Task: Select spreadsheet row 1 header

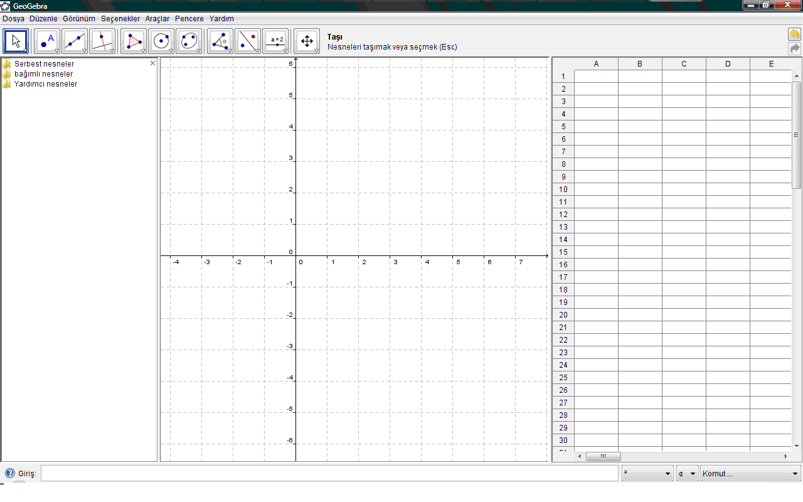Action: coord(563,77)
